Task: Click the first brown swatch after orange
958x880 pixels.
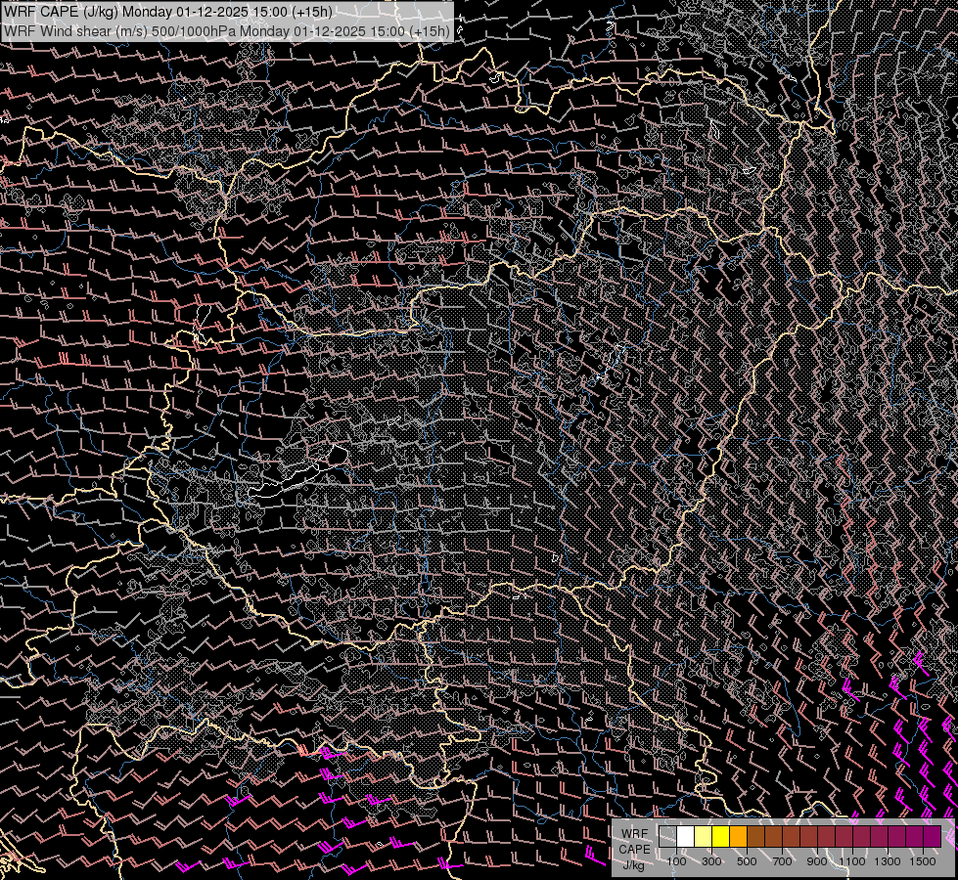Action: pyautogui.click(x=755, y=836)
